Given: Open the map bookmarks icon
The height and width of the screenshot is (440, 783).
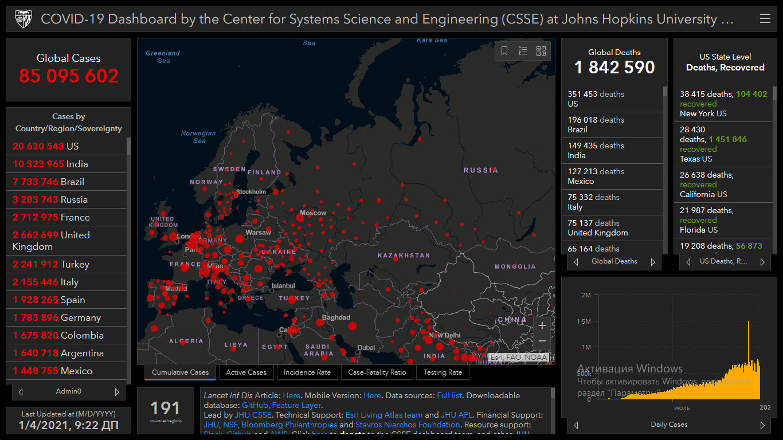Looking at the screenshot, I should click(x=504, y=51).
